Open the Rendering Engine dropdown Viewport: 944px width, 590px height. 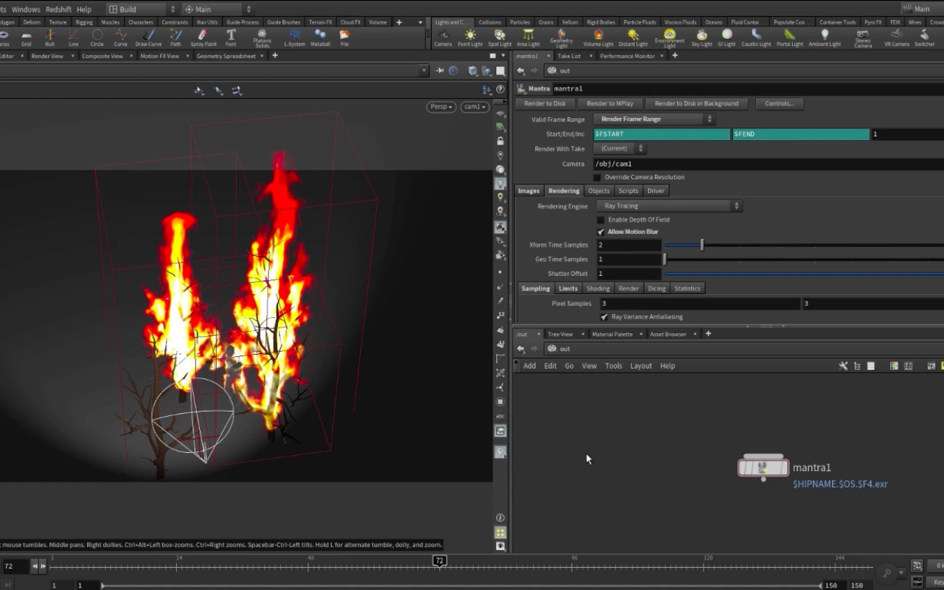point(667,206)
